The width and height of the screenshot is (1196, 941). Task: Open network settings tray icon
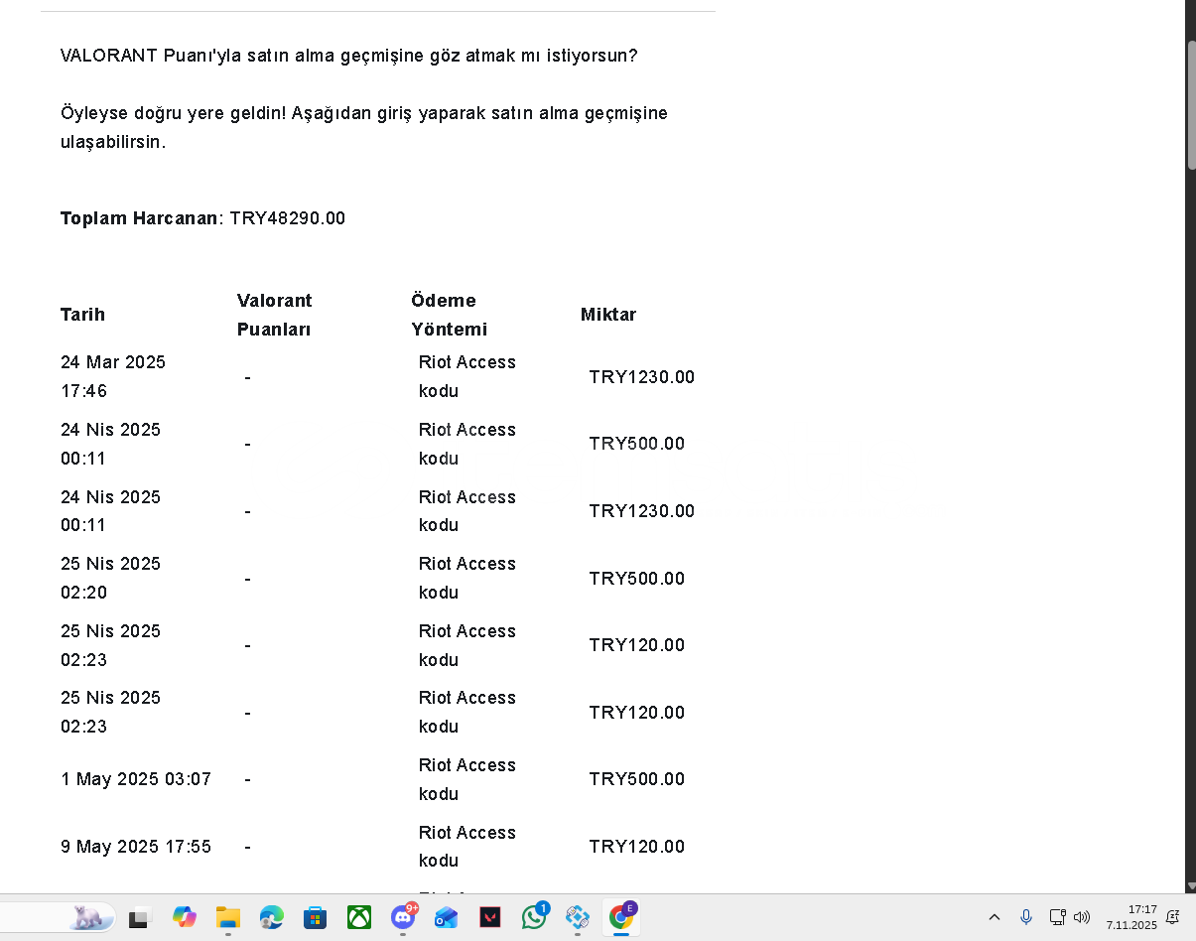tap(1057, 917)
